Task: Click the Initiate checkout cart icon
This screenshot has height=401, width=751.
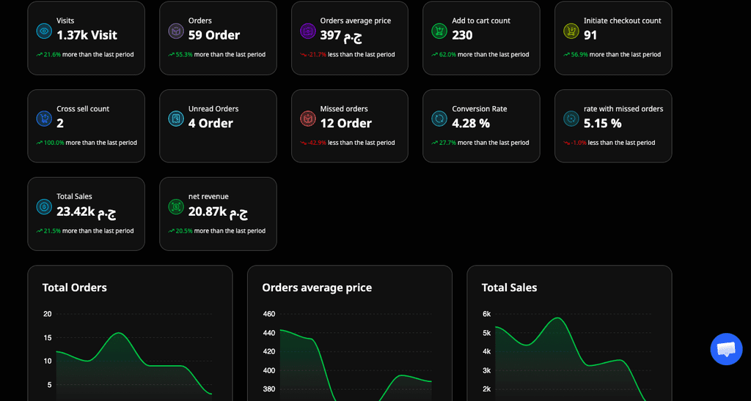Action: coord(571,31)
